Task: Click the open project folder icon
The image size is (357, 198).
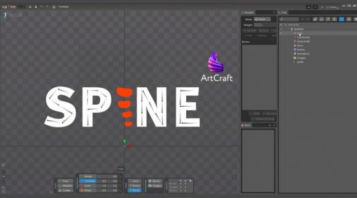Action: 30,7
